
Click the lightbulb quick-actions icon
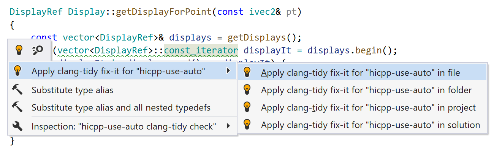[19, 50]
